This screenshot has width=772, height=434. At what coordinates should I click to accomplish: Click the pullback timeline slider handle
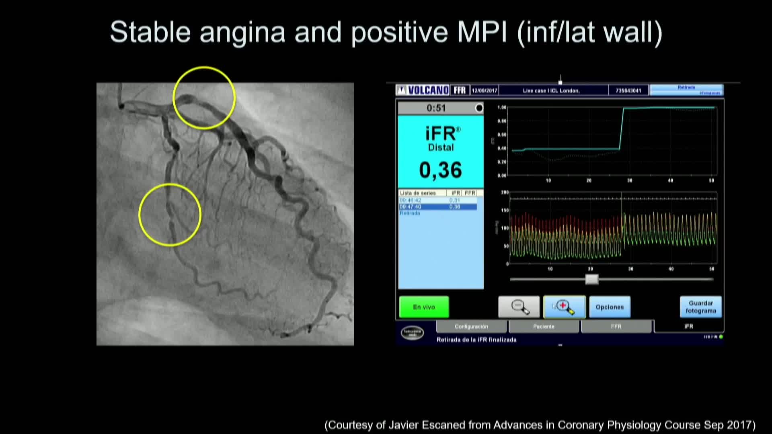[x=591, y=279]
